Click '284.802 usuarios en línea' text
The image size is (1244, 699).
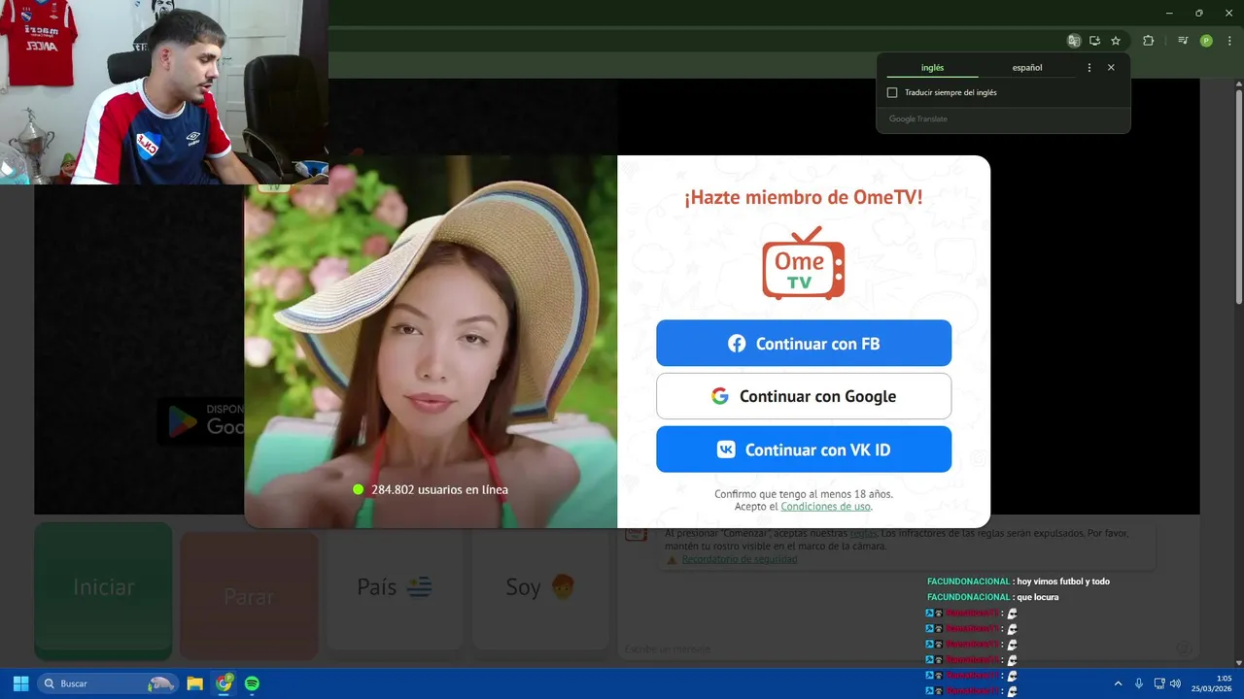439,489
